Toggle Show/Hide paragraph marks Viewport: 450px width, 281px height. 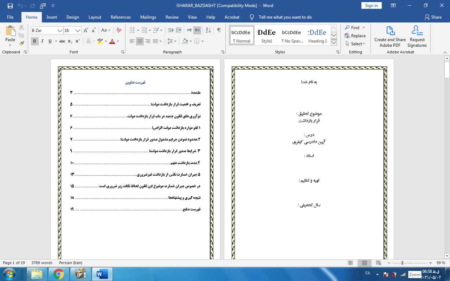coord(219,31)
